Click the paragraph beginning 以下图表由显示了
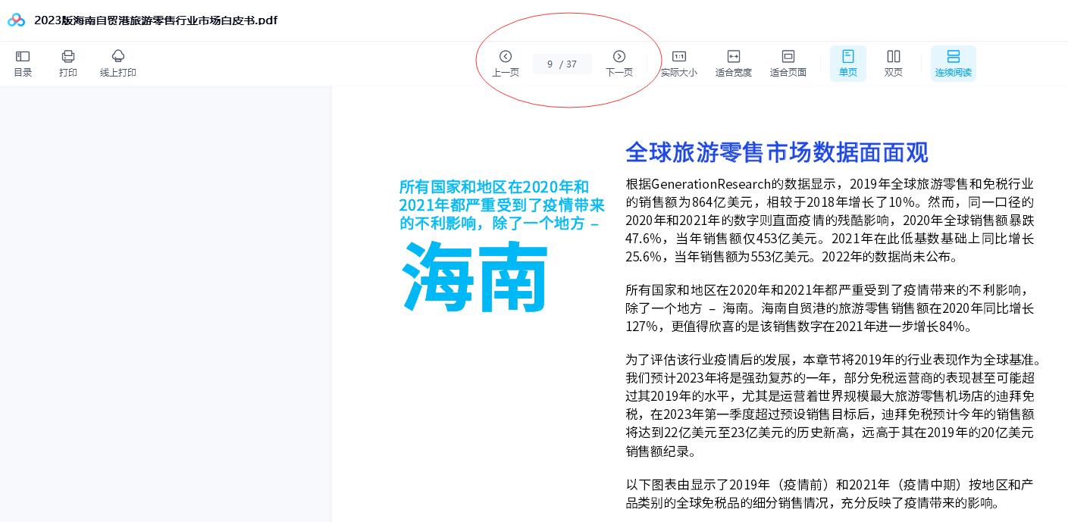This screenshot has height=522, width=1068. pos(829,493)
